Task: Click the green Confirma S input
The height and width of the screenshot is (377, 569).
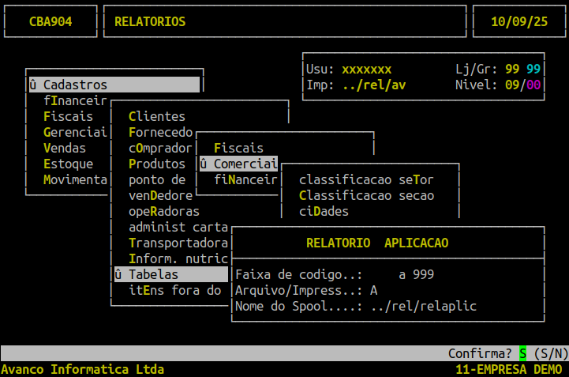Action: (522, 352)
